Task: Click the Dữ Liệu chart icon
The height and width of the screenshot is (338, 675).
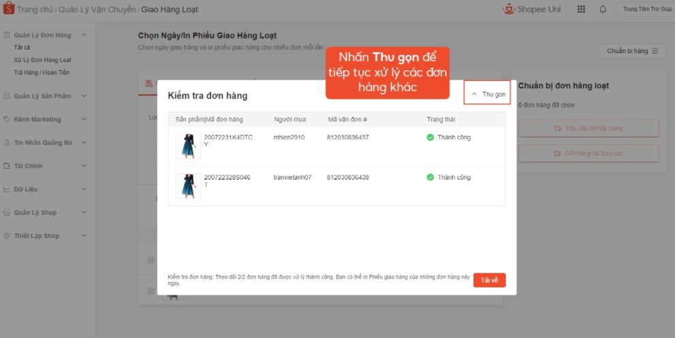Action: coord(7,189)
